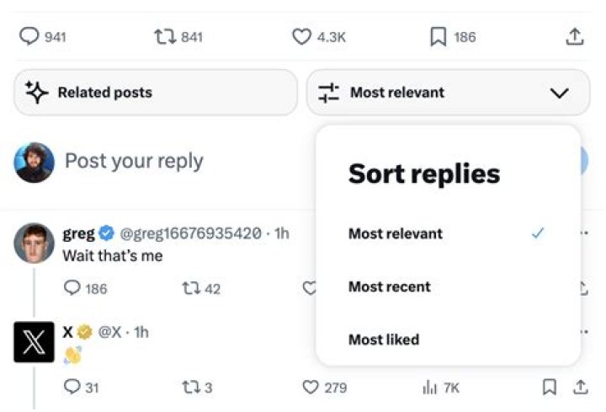
Task: Reply to greg's comment with 186 replies
Action: (x=72, y=288)
